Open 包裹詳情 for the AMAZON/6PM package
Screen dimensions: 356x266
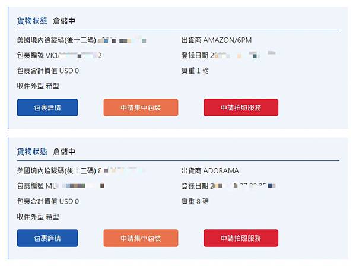(x=47, y=107)
